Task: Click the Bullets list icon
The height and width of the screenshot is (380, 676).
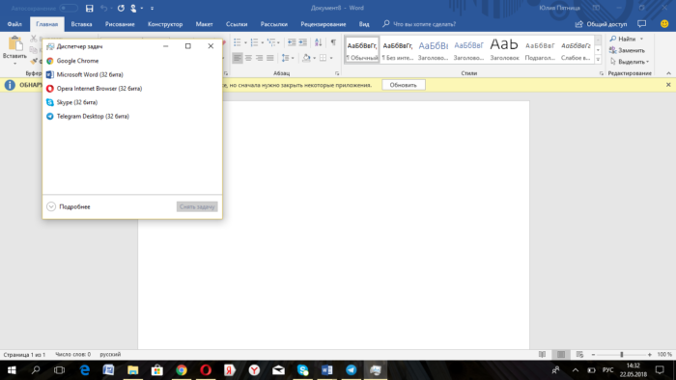Action: 238,42
